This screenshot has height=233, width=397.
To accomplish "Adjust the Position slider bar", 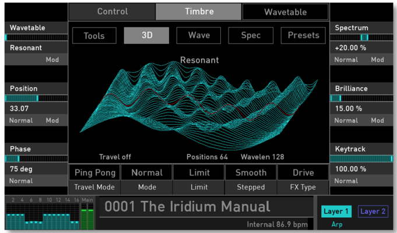I will pyautogui.click(x=36, y=98).
